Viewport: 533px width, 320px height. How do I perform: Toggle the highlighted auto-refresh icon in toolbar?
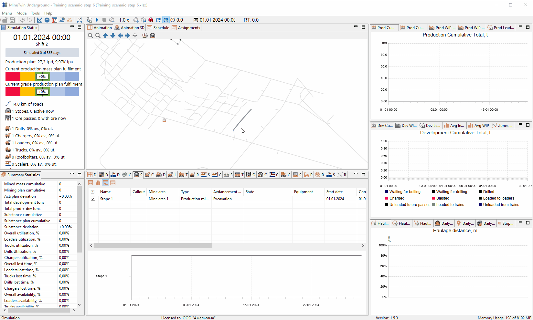[x=165, y=20]
